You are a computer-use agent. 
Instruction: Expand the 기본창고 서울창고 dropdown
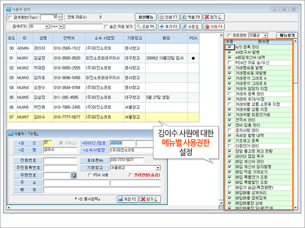tap(158, 167)
